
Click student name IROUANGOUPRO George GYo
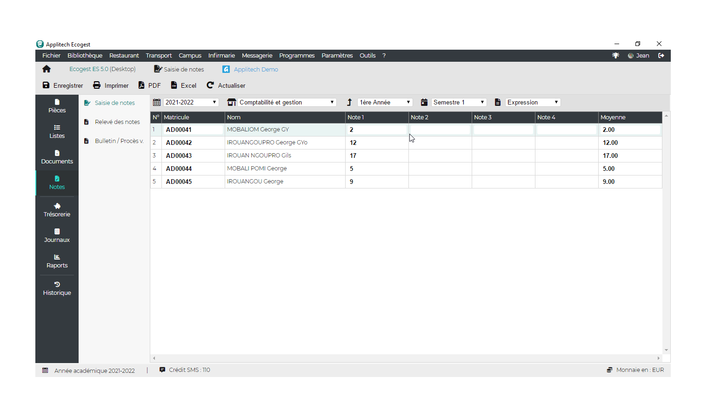point(267,143)
